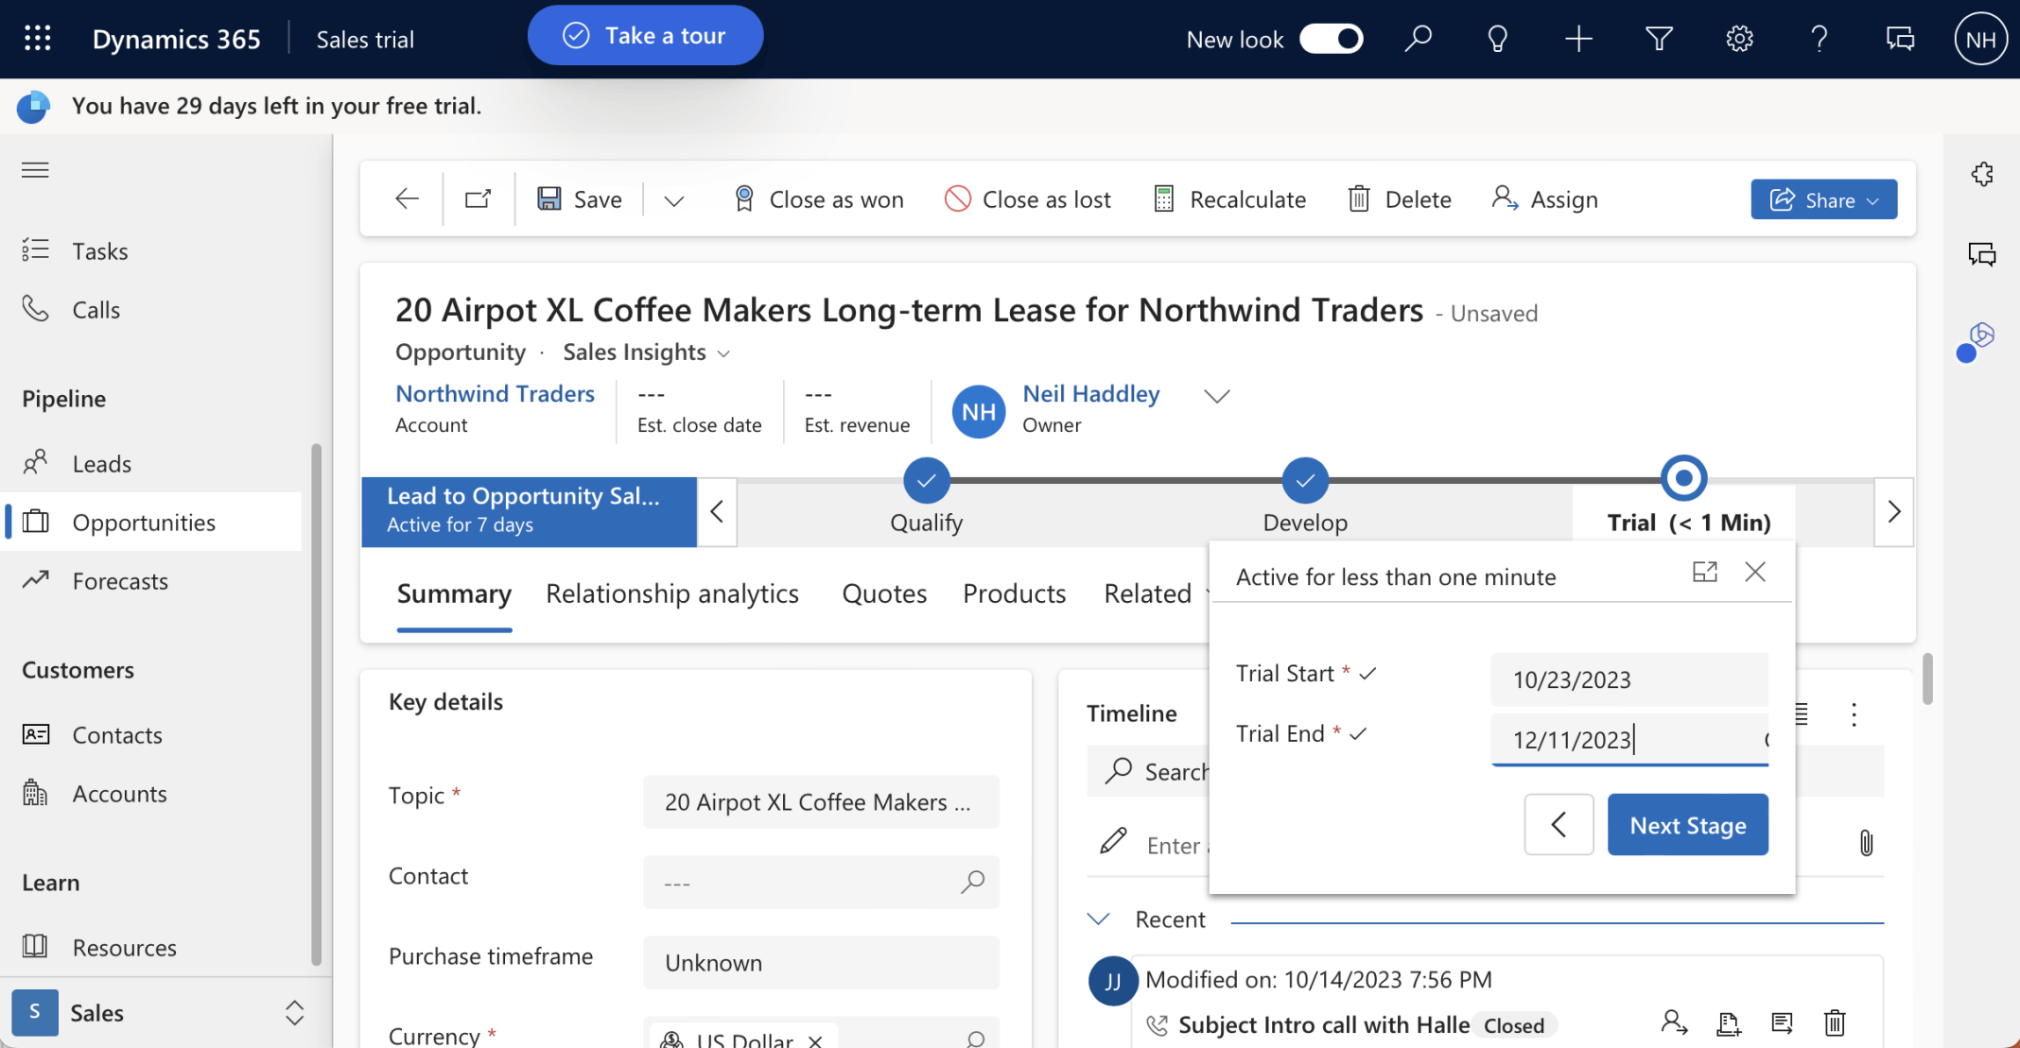Collapse the left navigation hamburger menu
Screen dimensions: 2020x1048
(35, 170)
